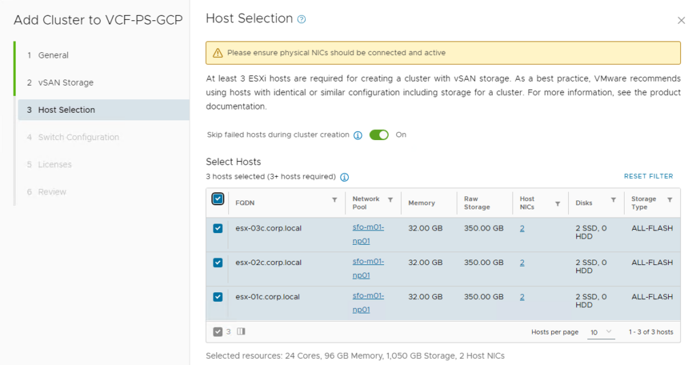Image resolution: width=696 pixels, height=365 pixels.
Task: Uncheck the select-all hosts checkbox
Action: point(217,198)
